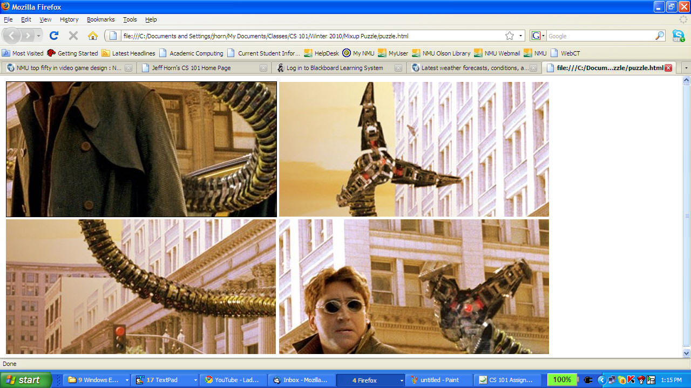Click the page icon in address bar
Viewport: 691px width, 388px height.
(x=113, y=36)
